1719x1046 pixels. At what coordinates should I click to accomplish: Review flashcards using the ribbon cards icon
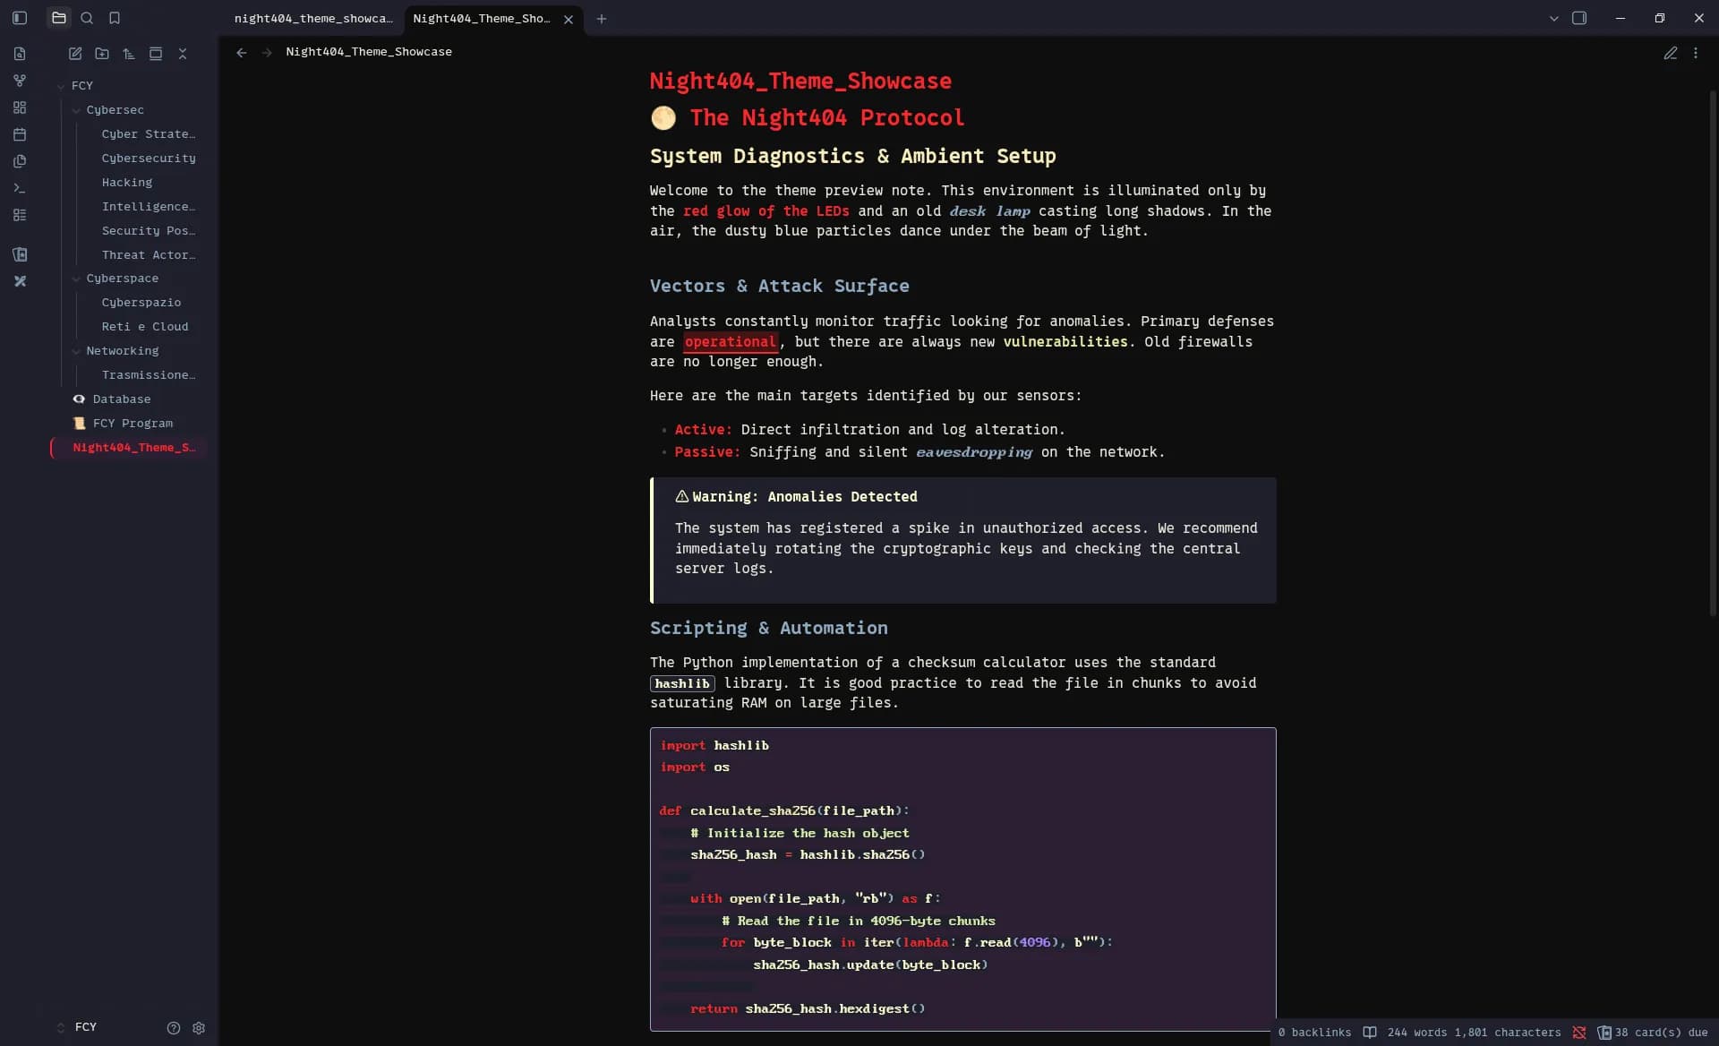coord(20,254)
